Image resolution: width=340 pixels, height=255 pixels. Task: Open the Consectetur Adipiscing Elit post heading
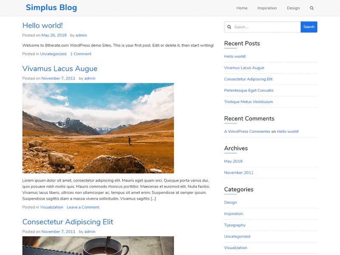68,222
